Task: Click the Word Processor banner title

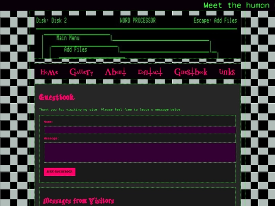Action: 137,20
